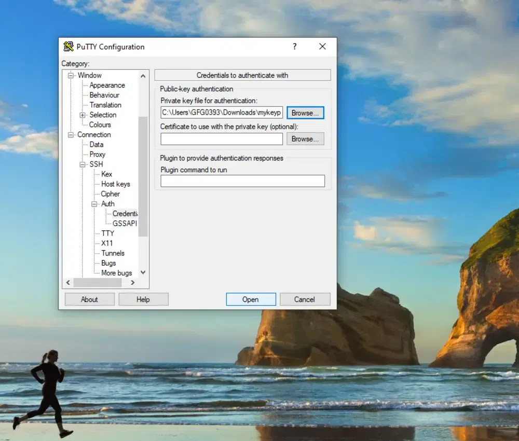Click the tree scroll up arrow
Screen dimensions: 519x441
pyautogui.click(x=143, y=76)
